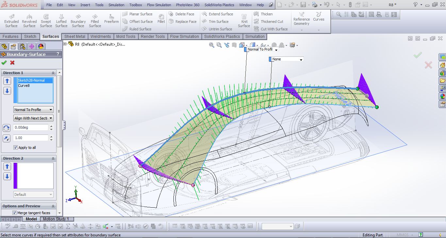Click the Planar Surface command

pyautogui.click(x=137, y=14)
